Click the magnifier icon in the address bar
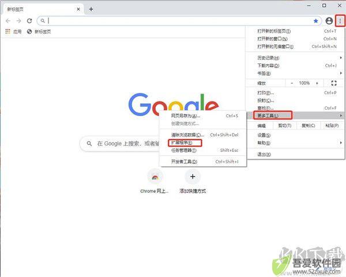This screenshot has height=277, width=346. [43, 21]
